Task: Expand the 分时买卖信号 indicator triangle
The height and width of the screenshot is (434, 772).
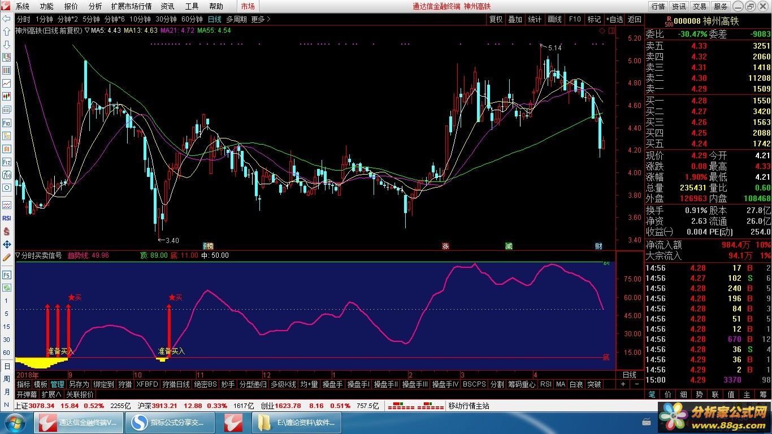Action: (x=18, y=255)
